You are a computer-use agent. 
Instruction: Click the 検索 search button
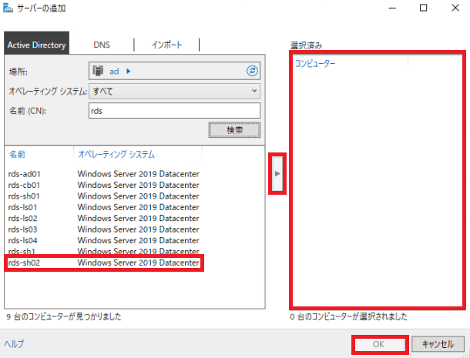pos(234,130)
